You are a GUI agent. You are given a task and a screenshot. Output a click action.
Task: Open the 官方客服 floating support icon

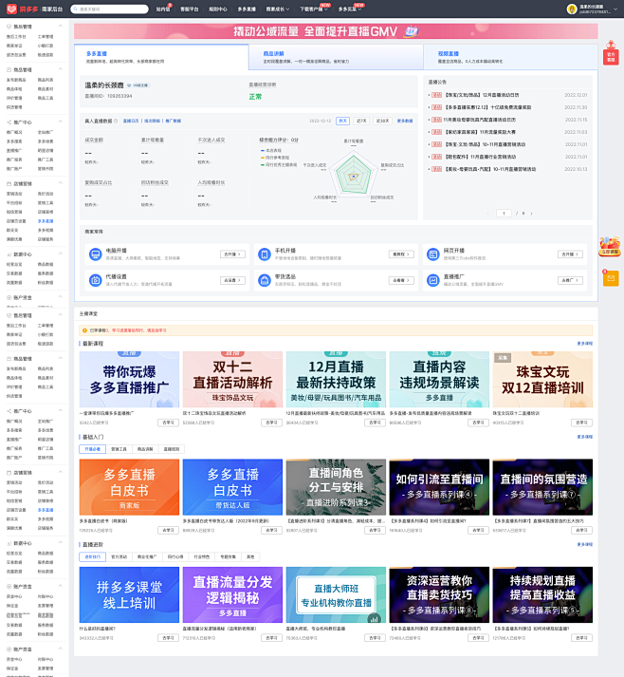611,52
